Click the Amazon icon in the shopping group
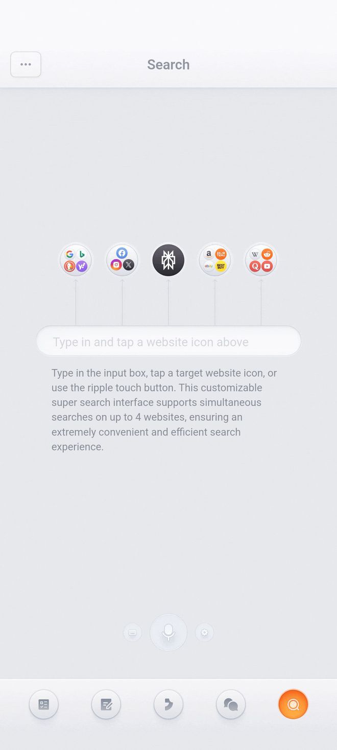The image size is (337, 750). pos(209,254)
